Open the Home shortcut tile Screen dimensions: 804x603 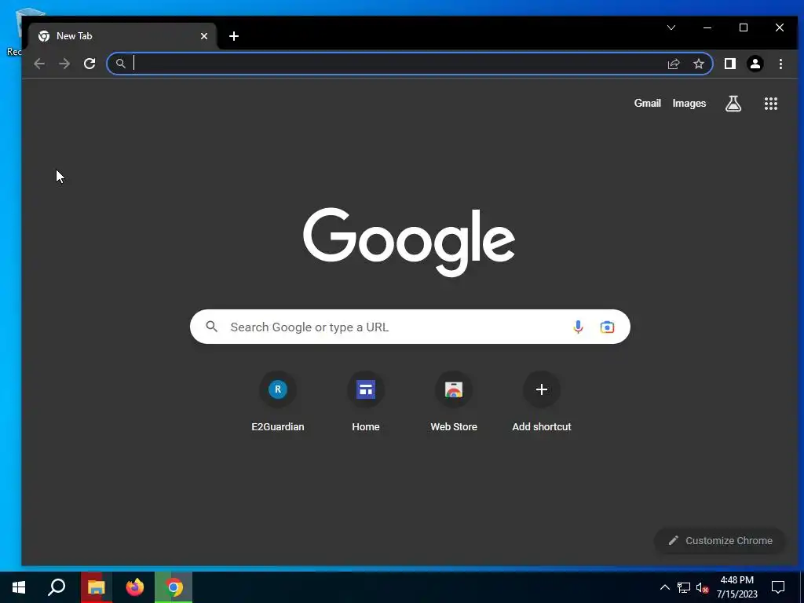click(x=366, y=403)
